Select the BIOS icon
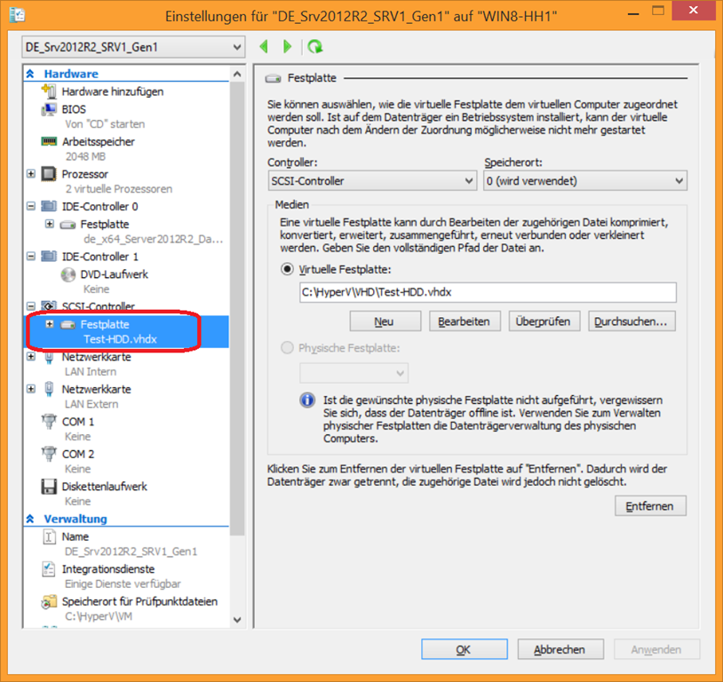 tap(49, 109)
